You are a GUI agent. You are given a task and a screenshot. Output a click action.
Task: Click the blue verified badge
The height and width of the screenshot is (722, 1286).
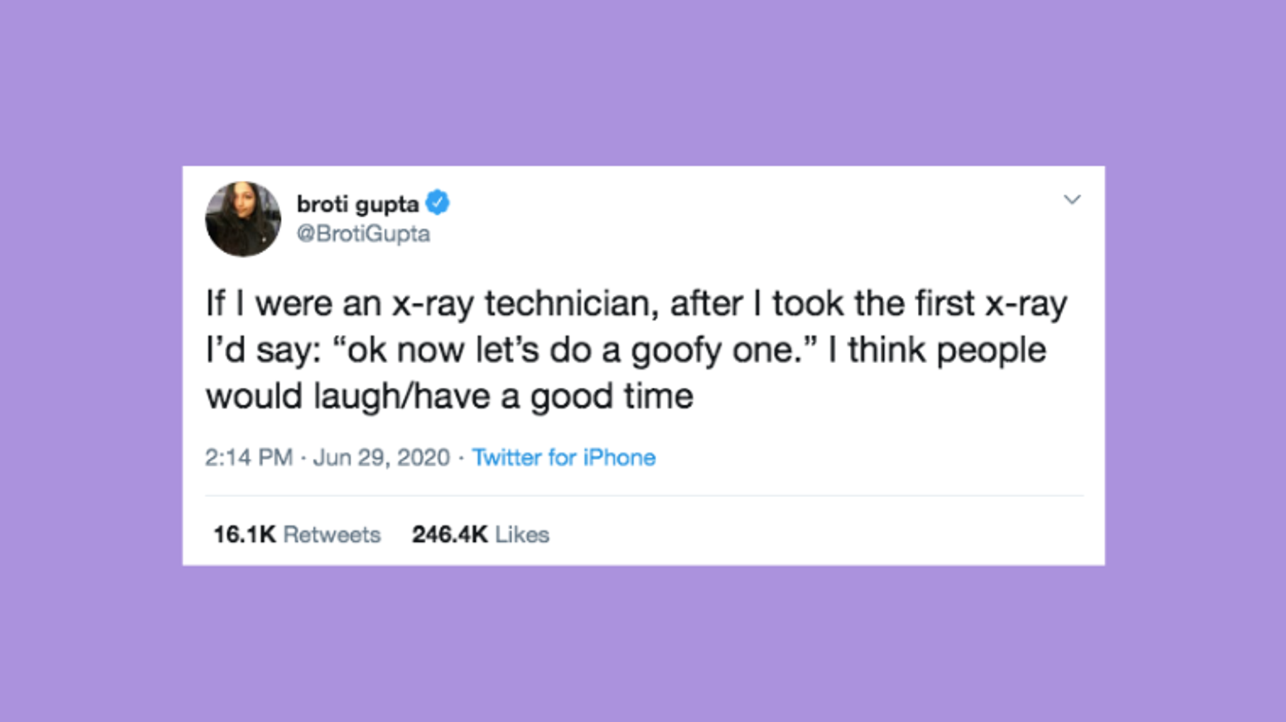tap(438, 203)
